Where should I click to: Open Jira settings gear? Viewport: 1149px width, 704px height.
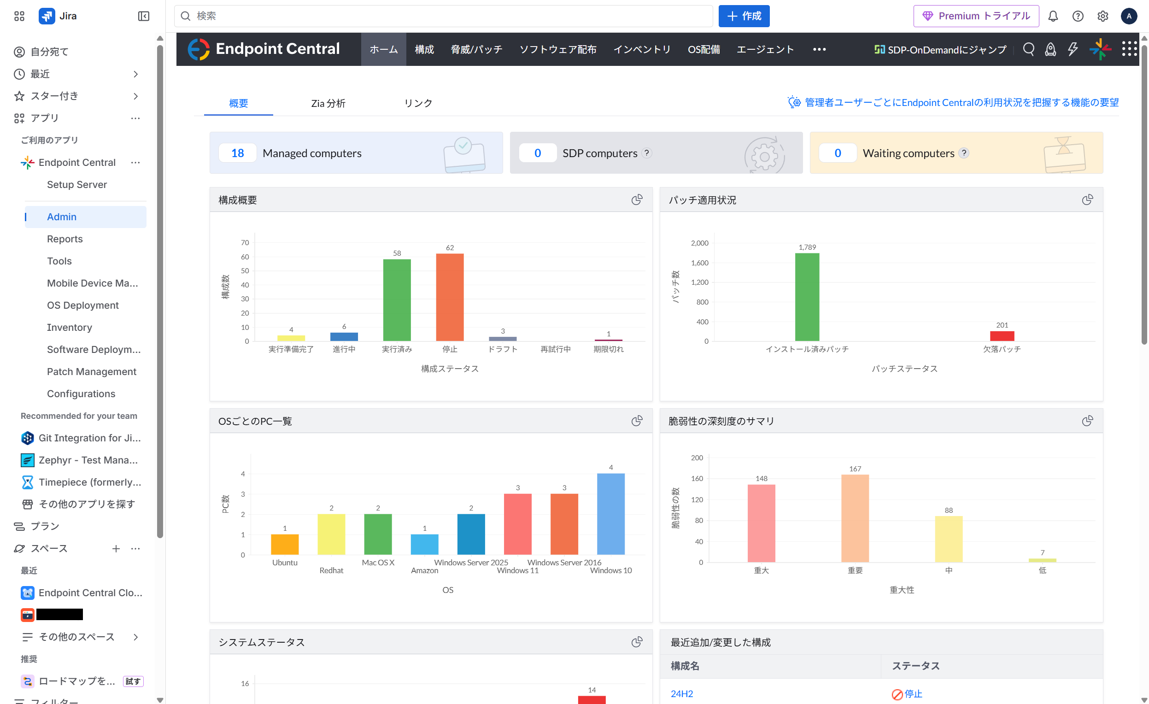tap(1102, 16)
